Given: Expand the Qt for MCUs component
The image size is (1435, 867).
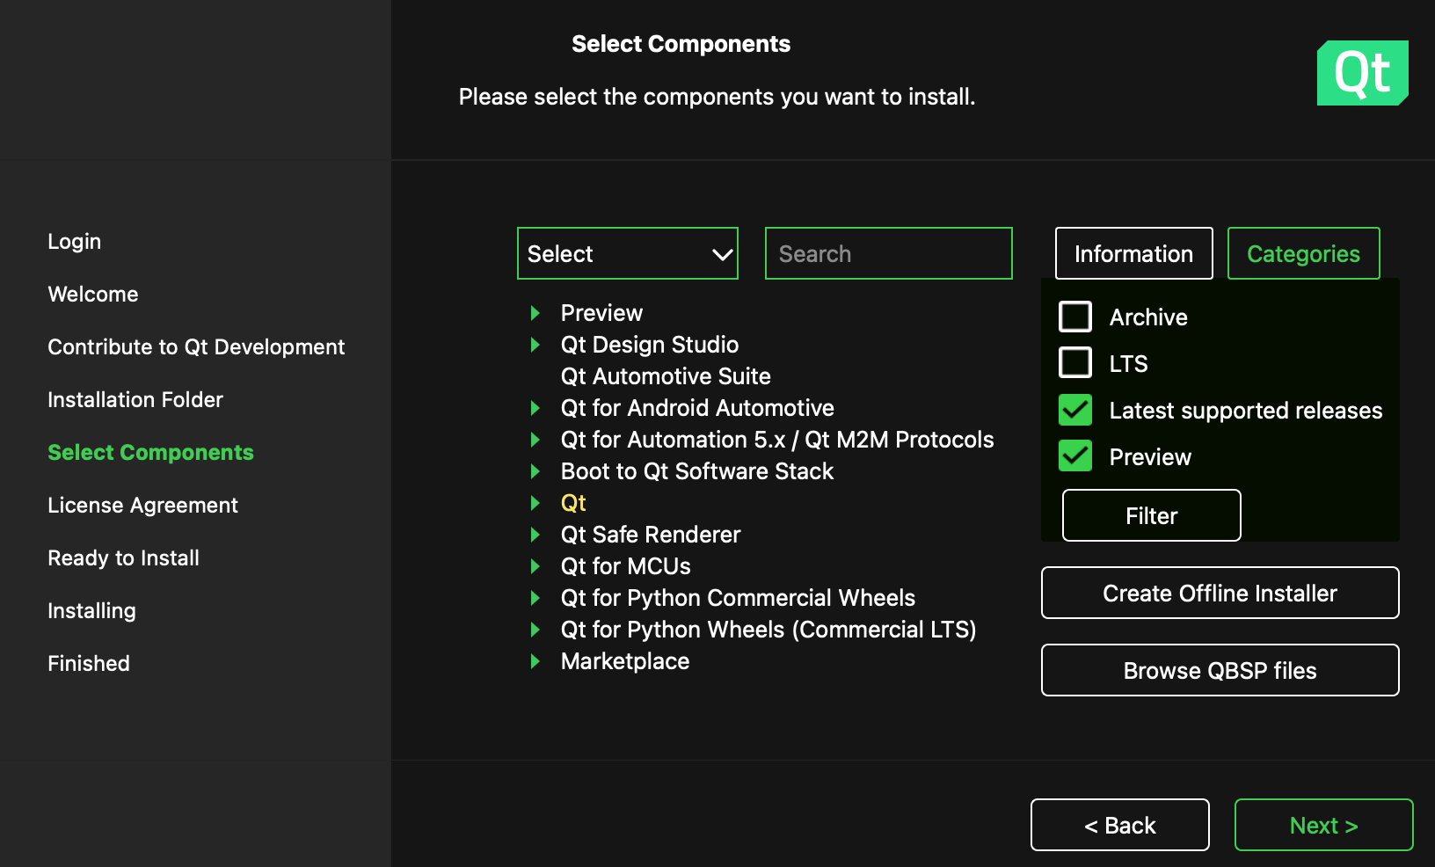Looking at the screenshot, I should [x=535, y=566].
